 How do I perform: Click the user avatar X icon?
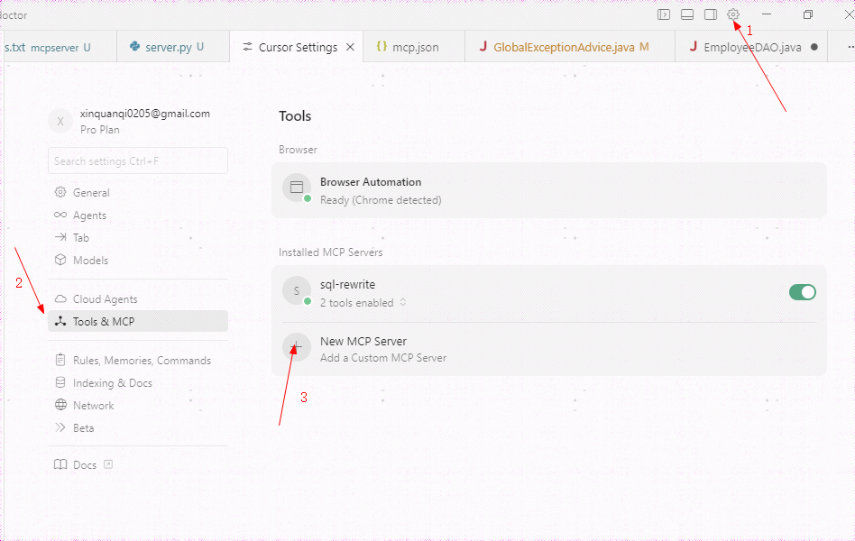tap(60, 121)
